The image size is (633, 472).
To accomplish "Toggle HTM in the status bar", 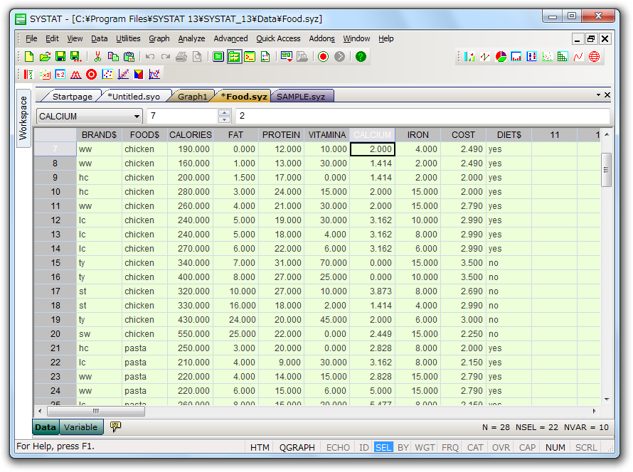I will tap(260, 447).
